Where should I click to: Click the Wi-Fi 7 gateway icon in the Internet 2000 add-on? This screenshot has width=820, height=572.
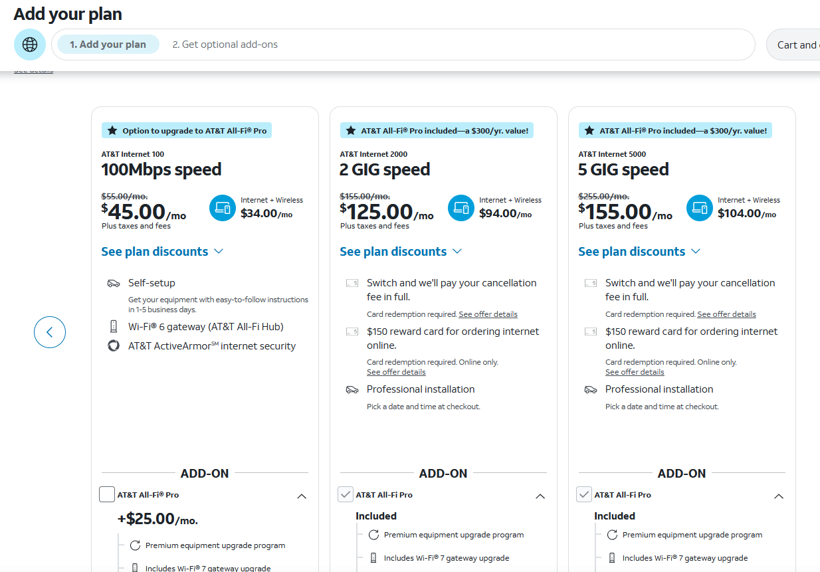click(373, 558)
